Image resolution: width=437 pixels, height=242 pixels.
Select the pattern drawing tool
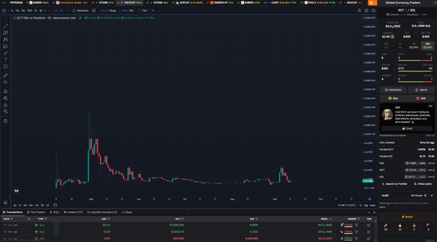[5, 39]
